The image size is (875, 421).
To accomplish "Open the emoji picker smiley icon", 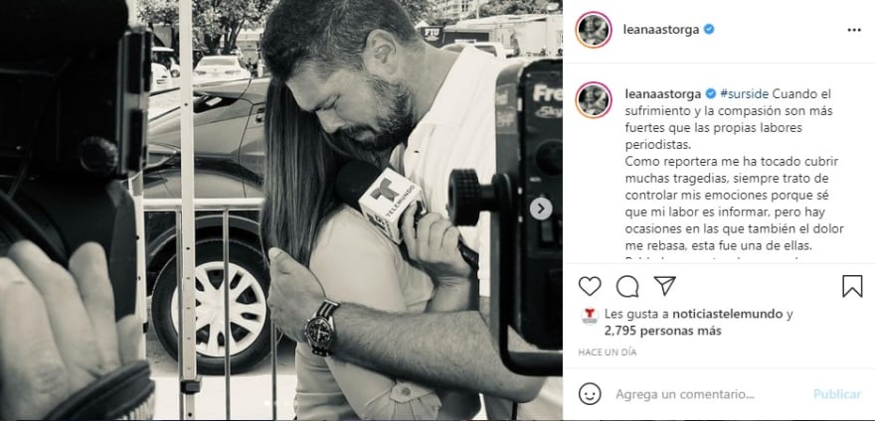I will 590,393.
